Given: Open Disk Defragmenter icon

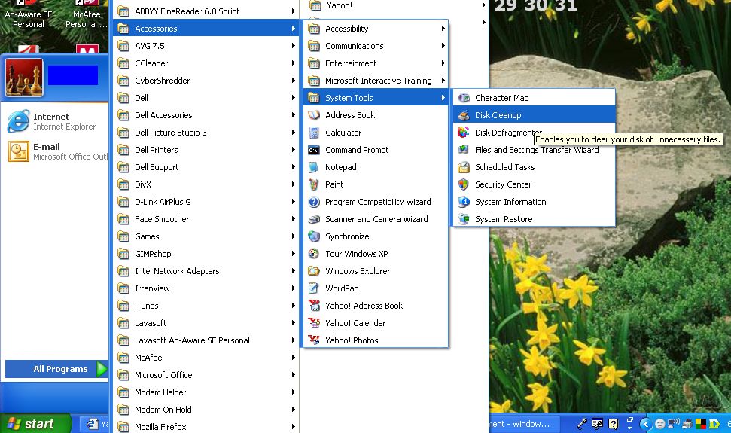Looking at the screenshot, I should pos(464,133).
